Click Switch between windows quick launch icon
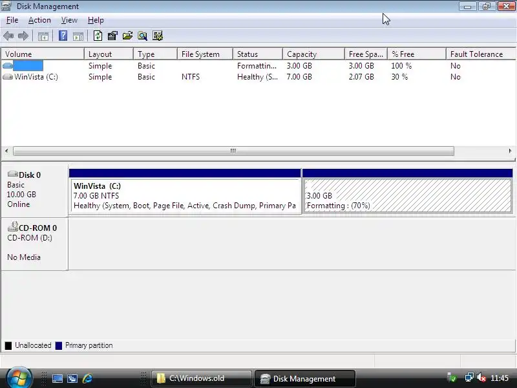 (x=72, y=378)
